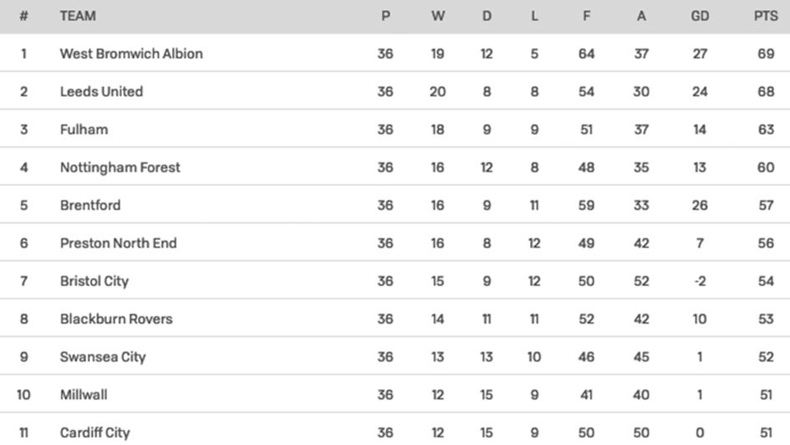
Task: Sort by D draws column header
Action: click(487, 16)
